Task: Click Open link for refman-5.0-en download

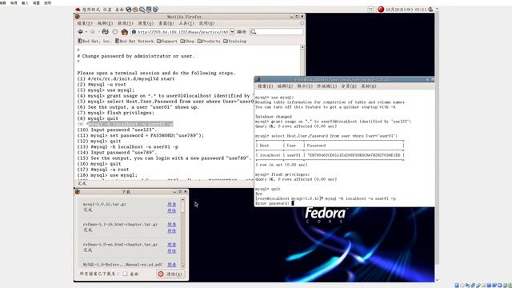Action: [172, 245]
